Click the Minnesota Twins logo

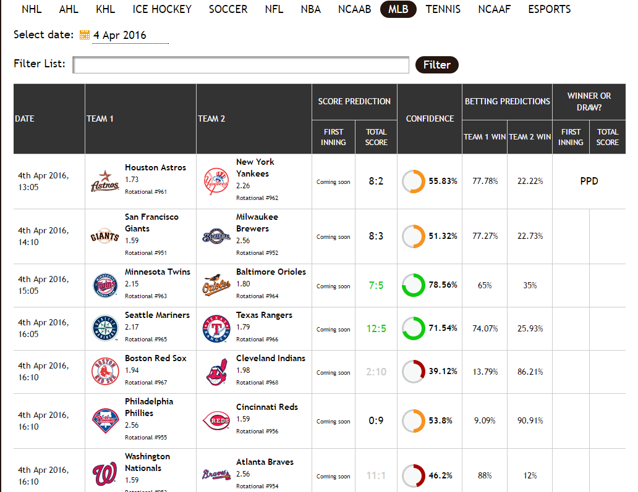click(x=105, y=285)
